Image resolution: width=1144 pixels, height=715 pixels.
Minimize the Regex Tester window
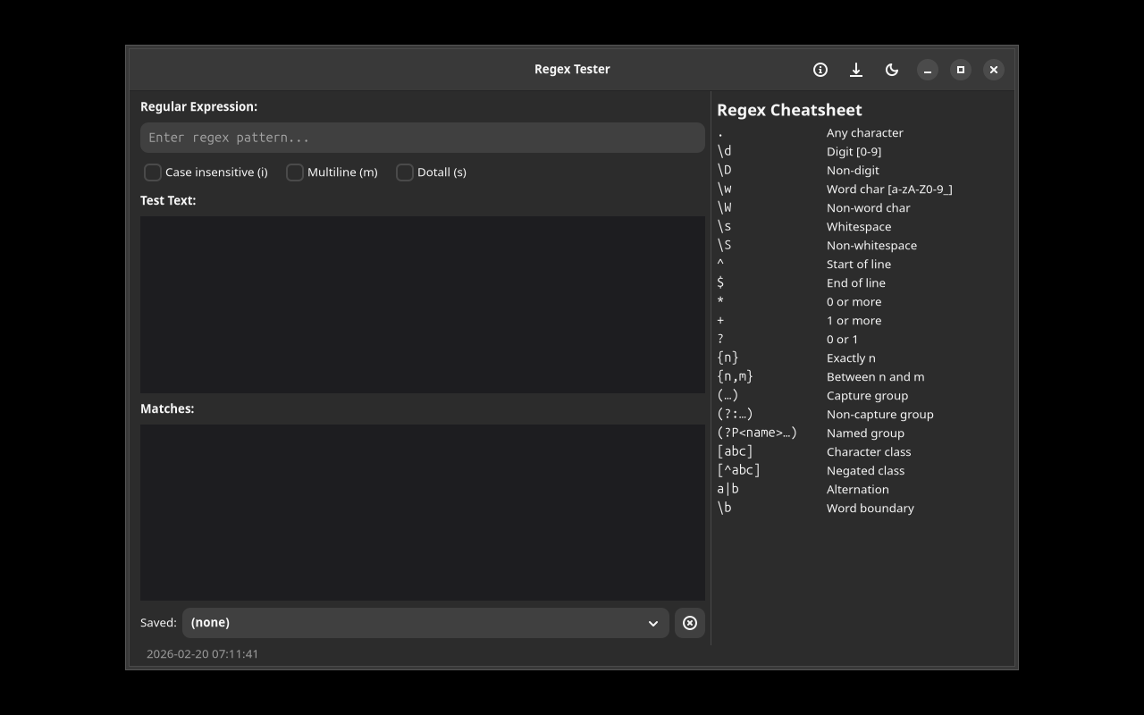point(928,70)
